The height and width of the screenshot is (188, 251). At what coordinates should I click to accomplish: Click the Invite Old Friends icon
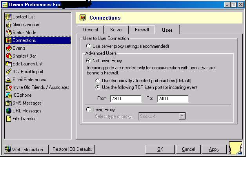[x=9, y=87]
